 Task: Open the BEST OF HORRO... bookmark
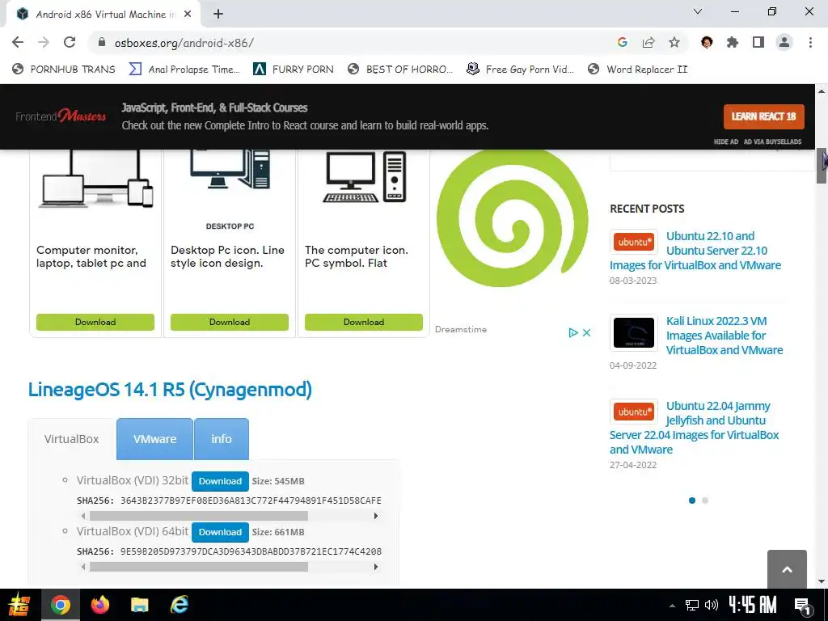[x=400, y=70]
